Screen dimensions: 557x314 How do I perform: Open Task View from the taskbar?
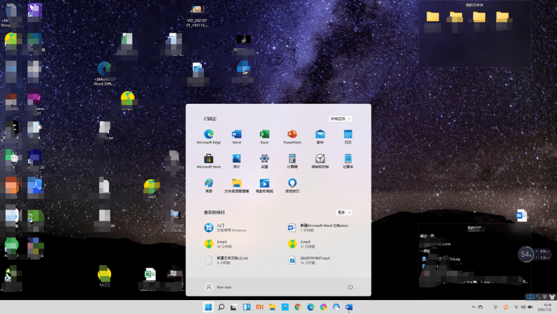(234, 307)
